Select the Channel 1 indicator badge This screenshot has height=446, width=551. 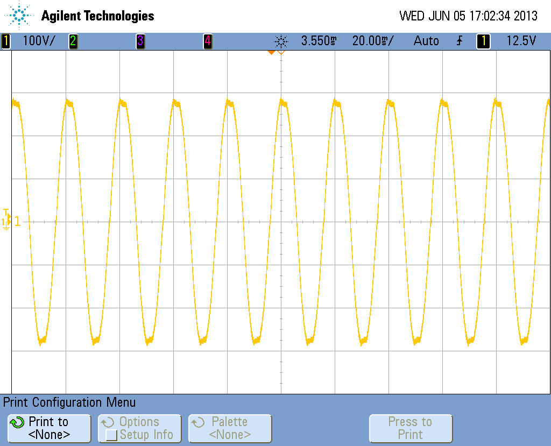(5, 40)
